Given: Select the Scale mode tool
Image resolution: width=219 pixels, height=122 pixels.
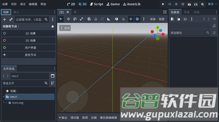Looking at the screenshot, I should point(81,19).
